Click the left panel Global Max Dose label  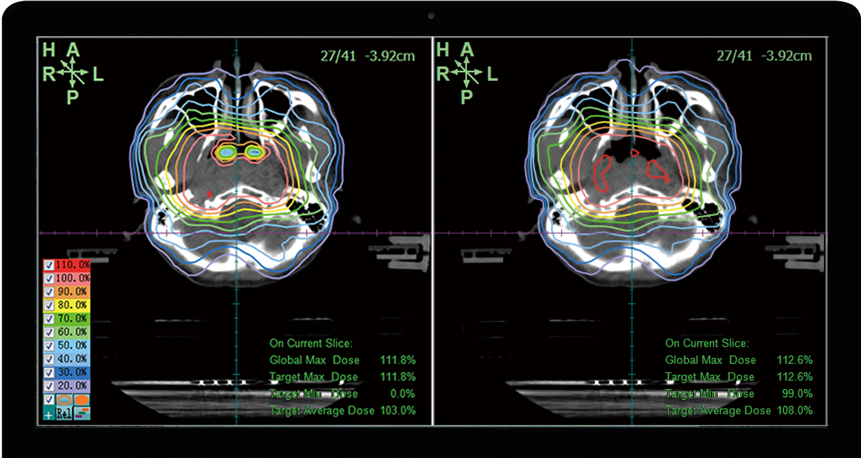click(x=314, y=360)
